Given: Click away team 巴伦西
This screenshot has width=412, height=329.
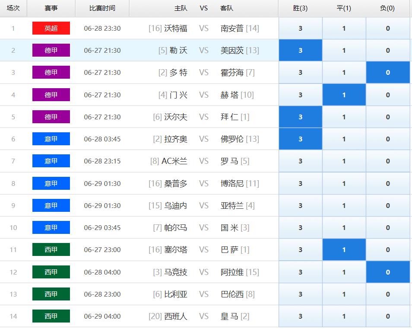Looking at the screenshot, I should [232, 294].
